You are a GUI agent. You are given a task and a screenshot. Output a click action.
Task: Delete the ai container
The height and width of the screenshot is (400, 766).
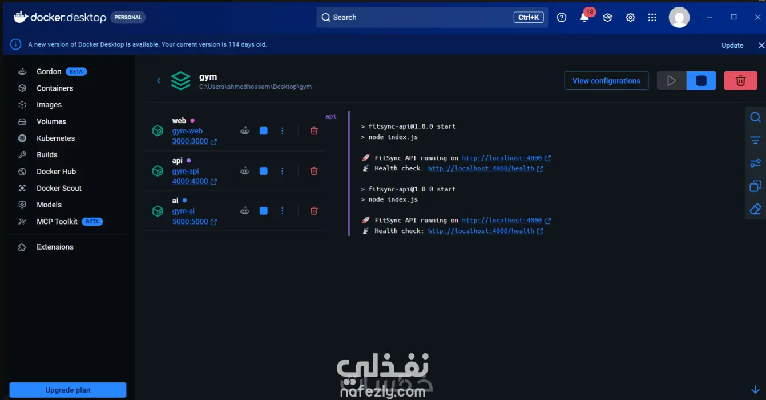314,211
